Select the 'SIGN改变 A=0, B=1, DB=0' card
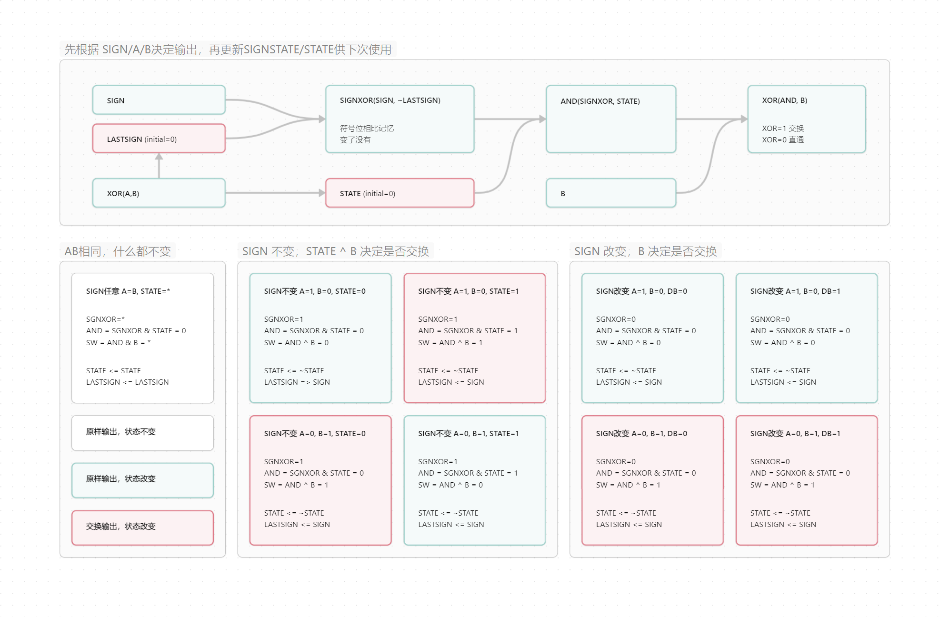The width and height of the screenshot is (949, 617). click(652, 480)
